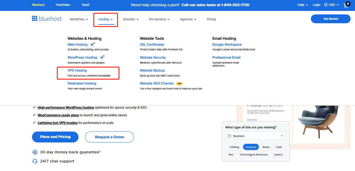Select the Bluehost top tab
355x171 pixels.
click(x=39, y=5)
